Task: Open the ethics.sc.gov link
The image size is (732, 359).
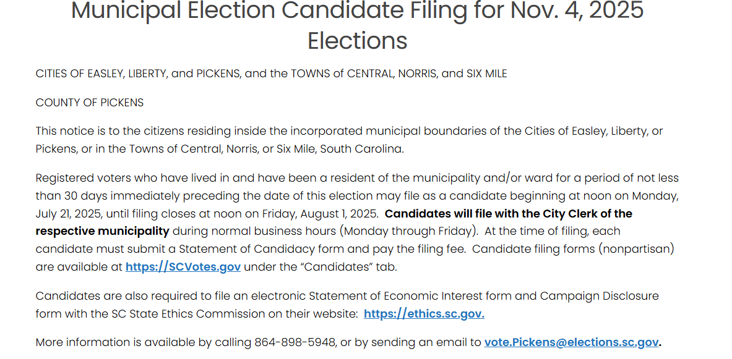Action: pyautogui.click(x=424, y=314)
